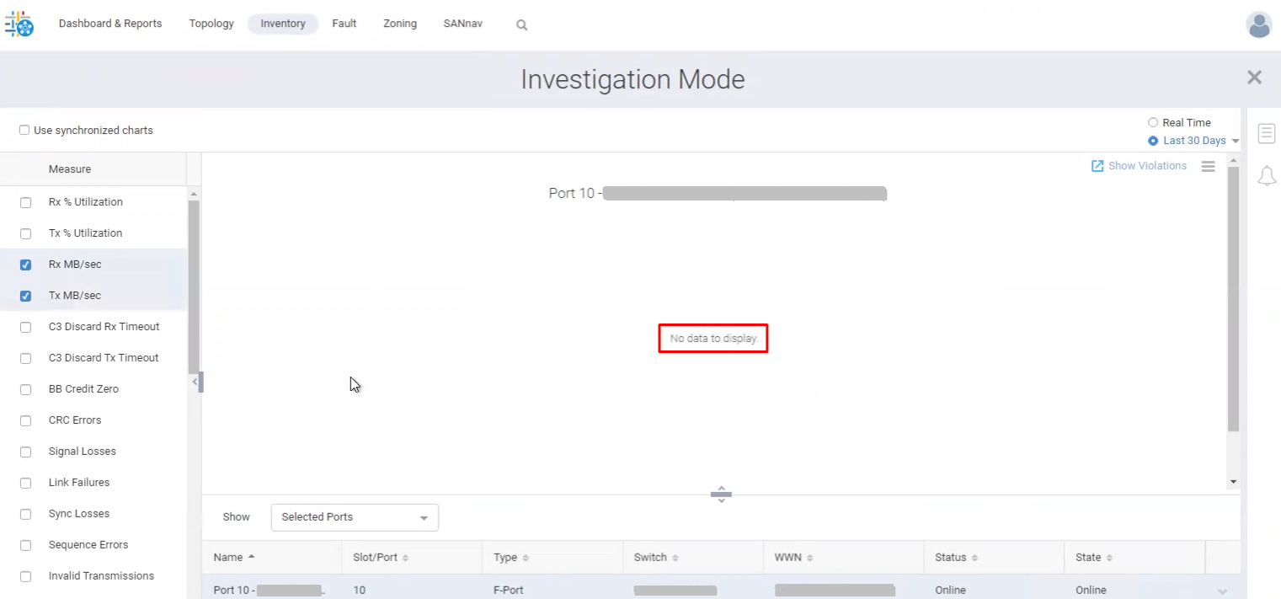This screenshot has width=1281, height=599.
Task: Uncheck the Rx MB/sec measure
Action: [x=25, y=265]
